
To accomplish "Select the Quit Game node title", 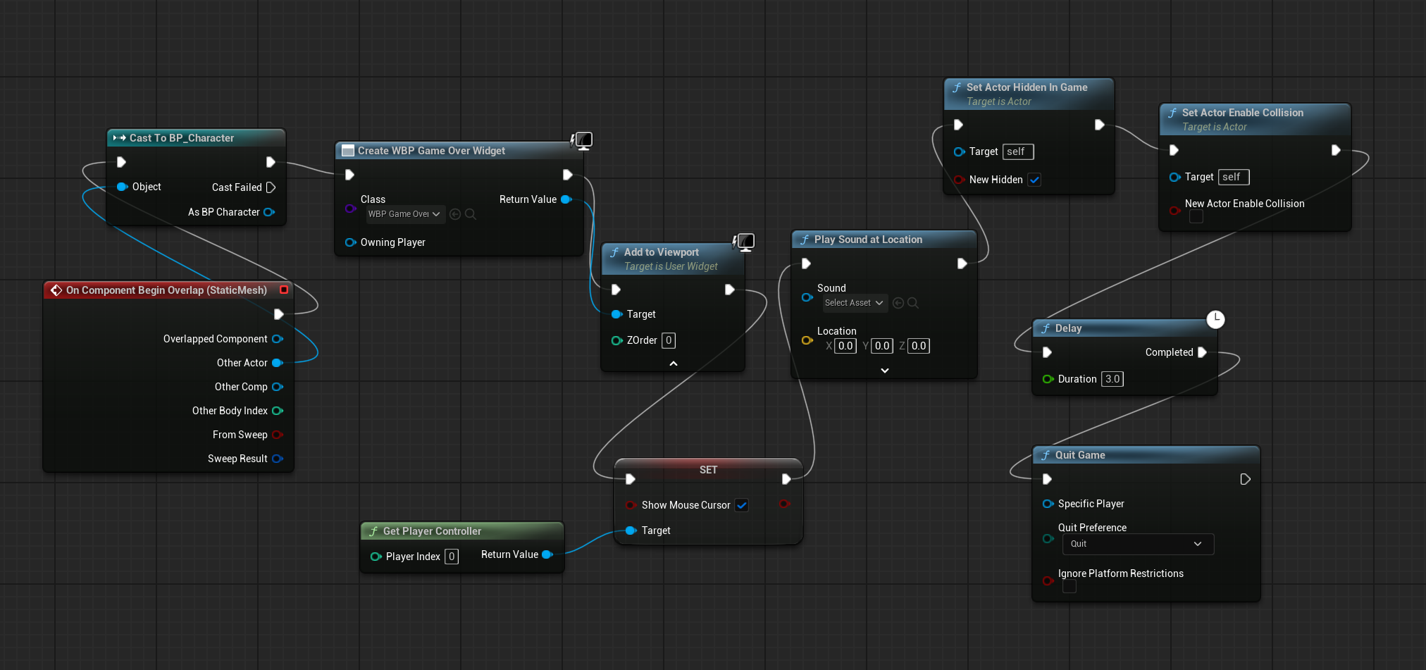I will click(1079, 455).
